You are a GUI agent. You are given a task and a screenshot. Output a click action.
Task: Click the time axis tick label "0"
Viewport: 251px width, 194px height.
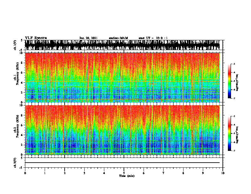[x=25, y=173]
